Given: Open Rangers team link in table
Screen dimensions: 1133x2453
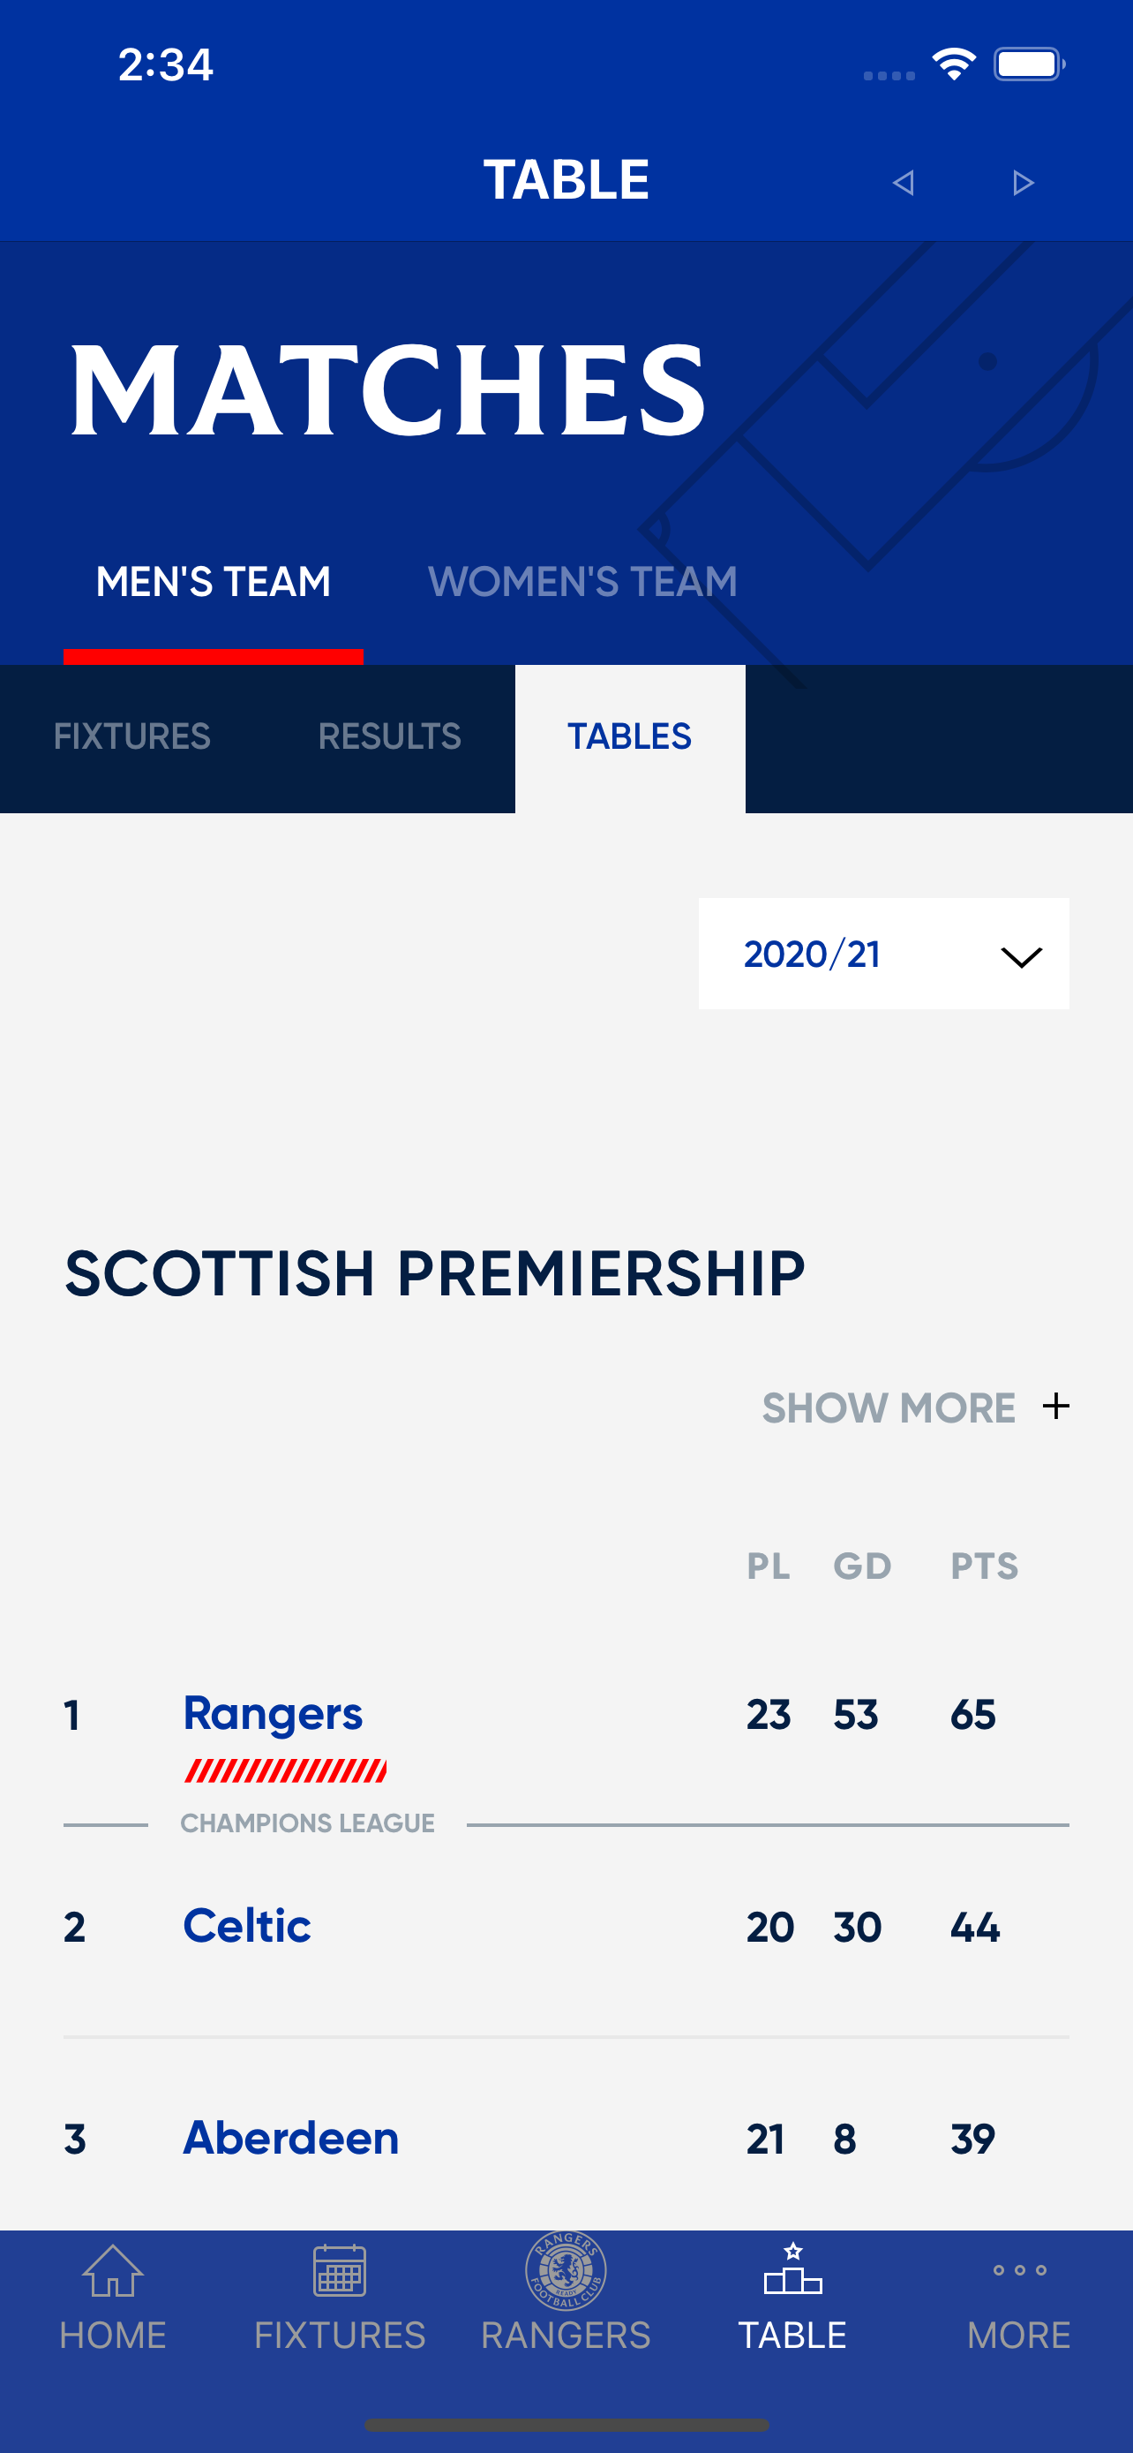Looking at the screenshot, I should (272, 1713).
